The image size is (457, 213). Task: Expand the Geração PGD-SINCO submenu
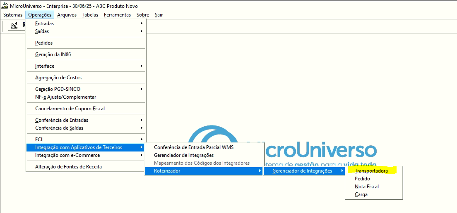(86, 89)
